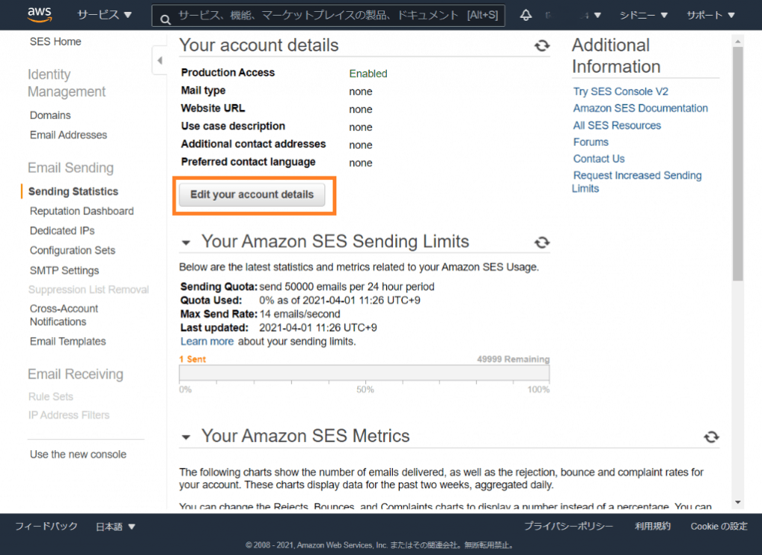
Task: Open プライバシーポリシー privacy policy link
Action: click(569, 526)
